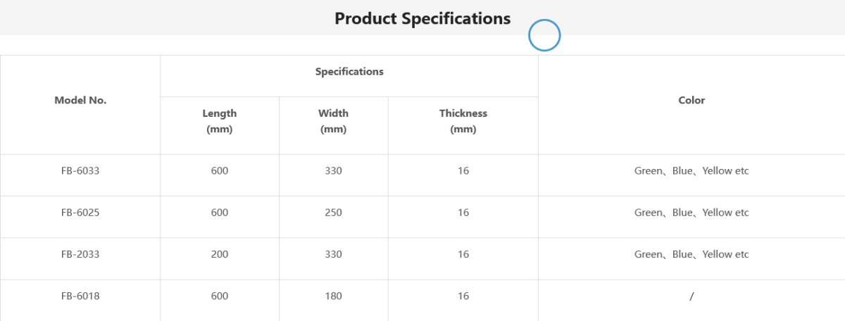Click the thickness 16 in FB-2033 row
The height and width of the screenshot is (321, 845).
pyautogui.click(x=463, y=254)
